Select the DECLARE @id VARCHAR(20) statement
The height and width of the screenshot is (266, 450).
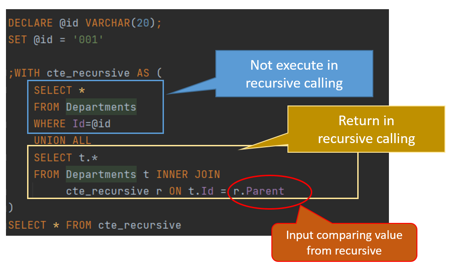tap(83, 22)
